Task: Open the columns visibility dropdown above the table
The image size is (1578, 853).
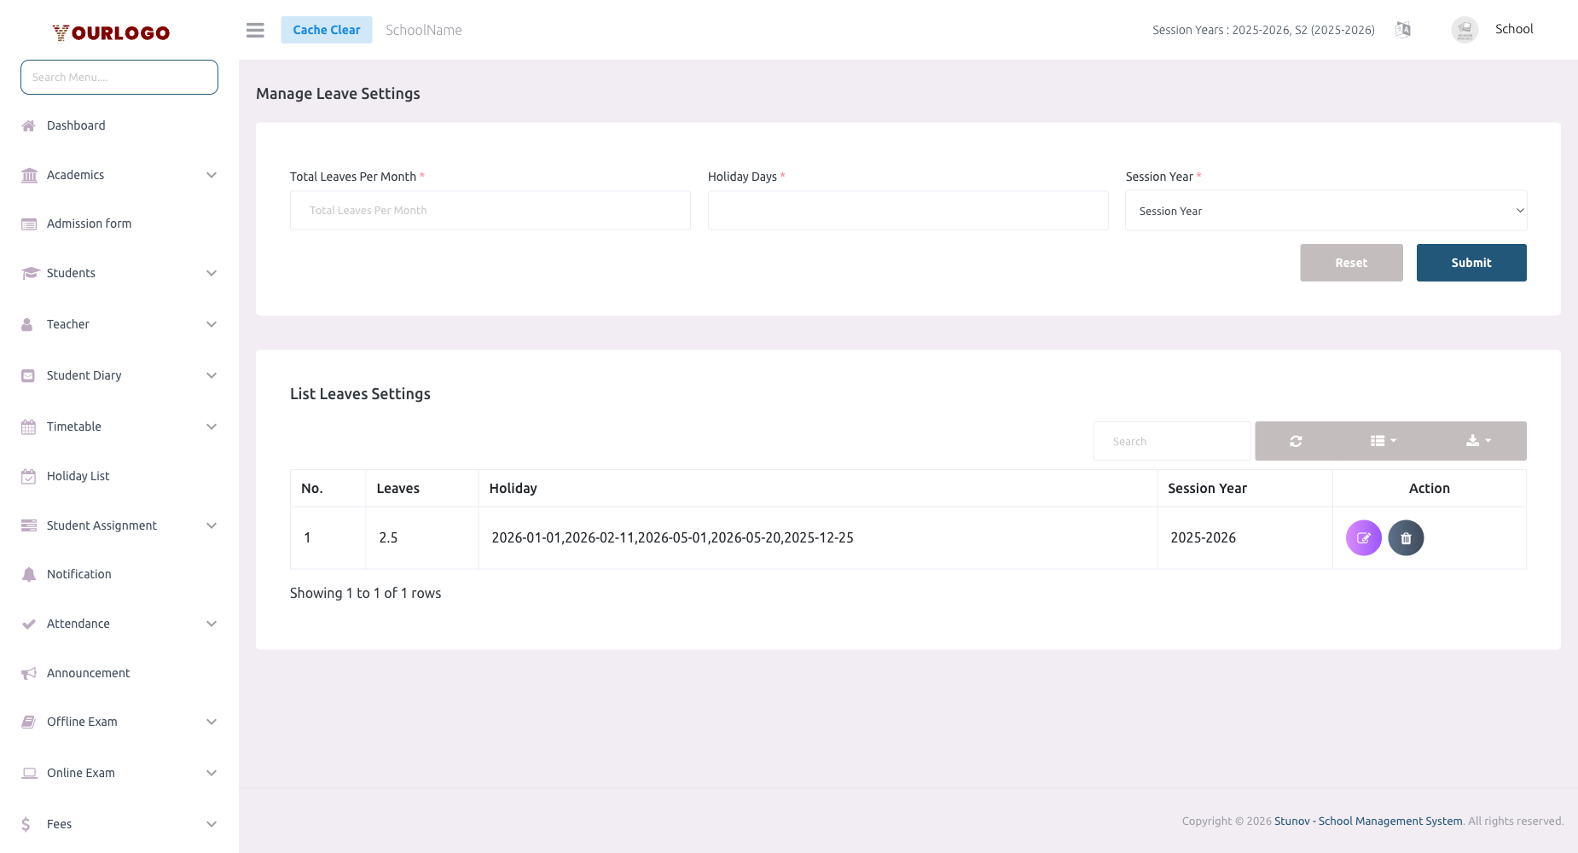Action: [x=1384, y=441]
